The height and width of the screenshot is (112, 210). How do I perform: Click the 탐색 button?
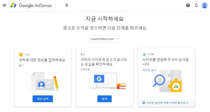(x=105, y=99)
